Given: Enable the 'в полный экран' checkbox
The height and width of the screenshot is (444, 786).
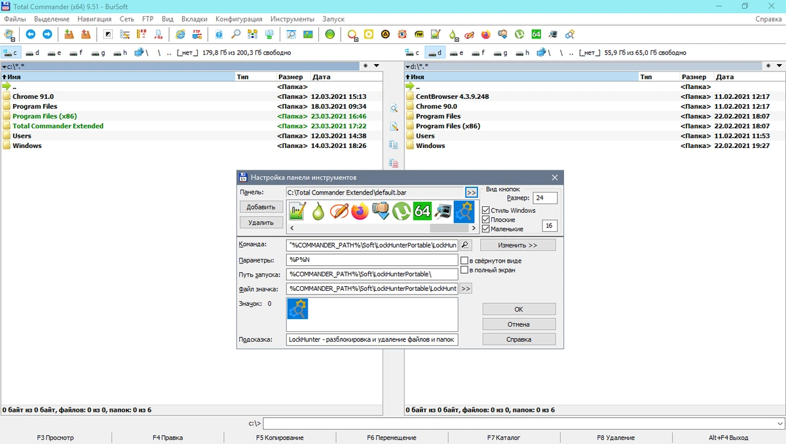Looking at the screenshot, I should click(464, 270).
